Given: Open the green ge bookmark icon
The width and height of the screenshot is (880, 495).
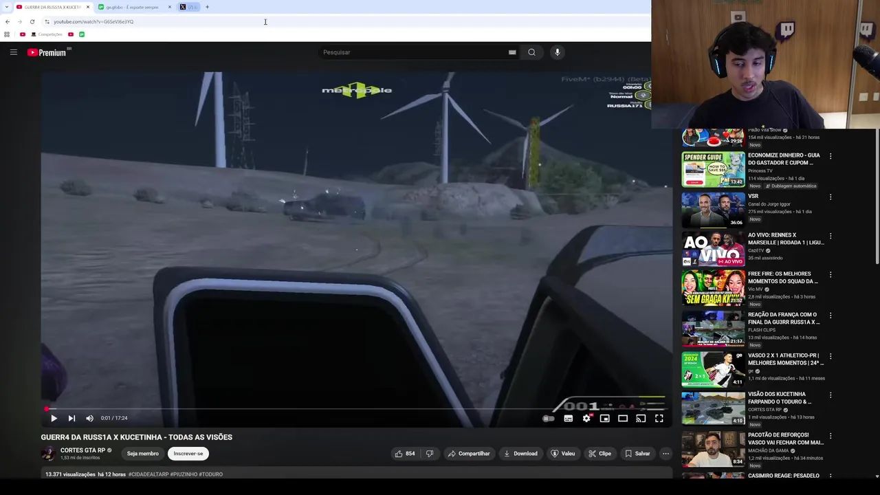Looking at the screenshot, I should point(82,34).
